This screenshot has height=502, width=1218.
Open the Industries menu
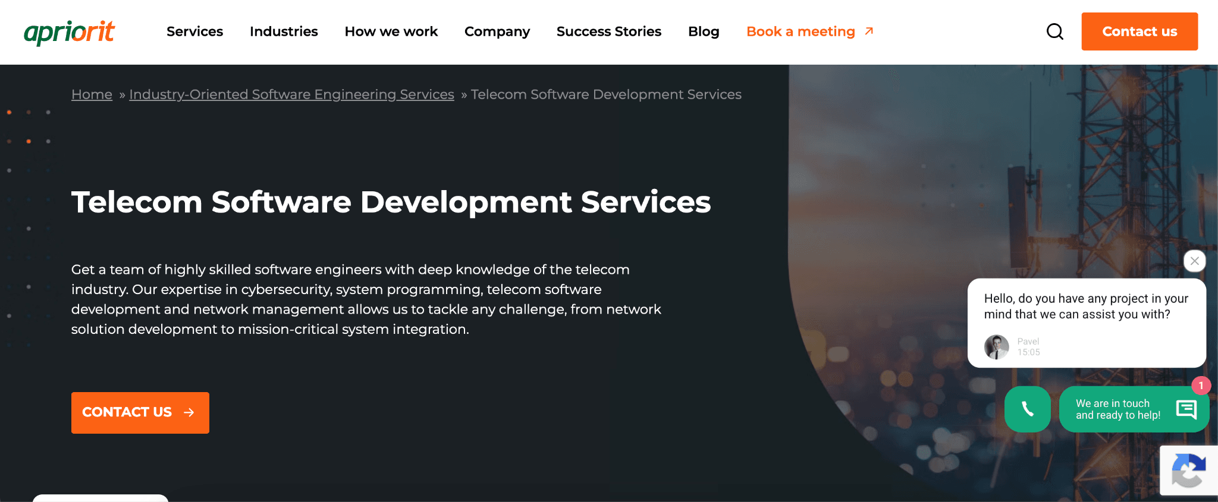[284, 31]
